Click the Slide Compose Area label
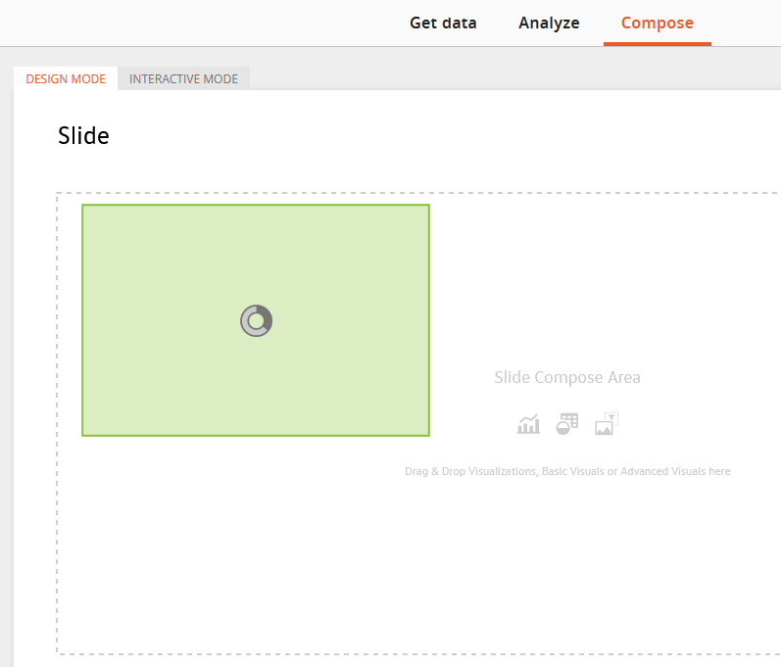 point(567,377)
